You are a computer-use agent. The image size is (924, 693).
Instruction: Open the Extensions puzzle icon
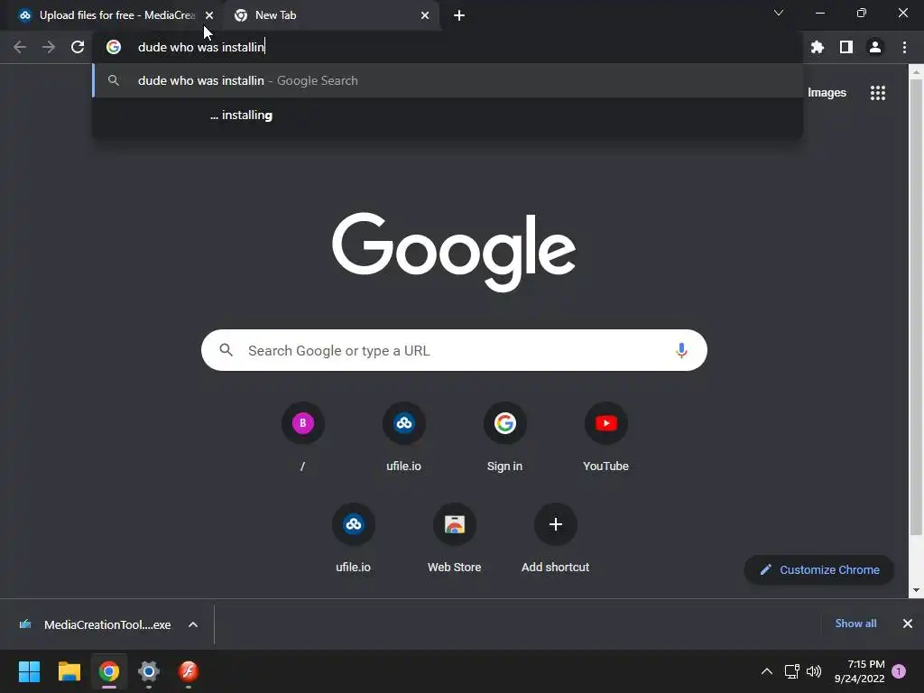tap(818, 47)
